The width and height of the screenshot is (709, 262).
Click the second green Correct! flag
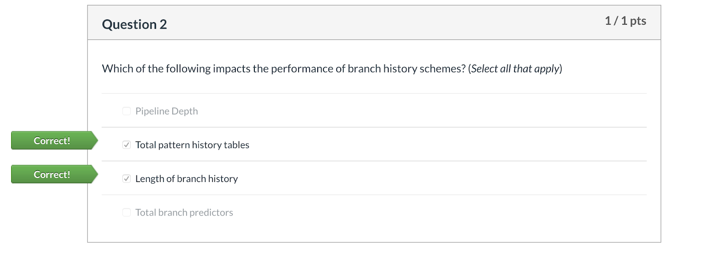[x=52, y=175]
